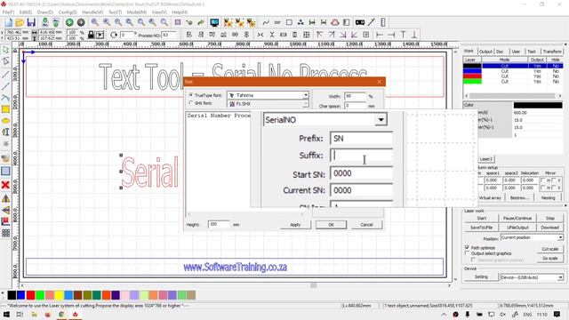Toggle second row Mirror V checkbox
569x320 pixels.
[554, 188]
